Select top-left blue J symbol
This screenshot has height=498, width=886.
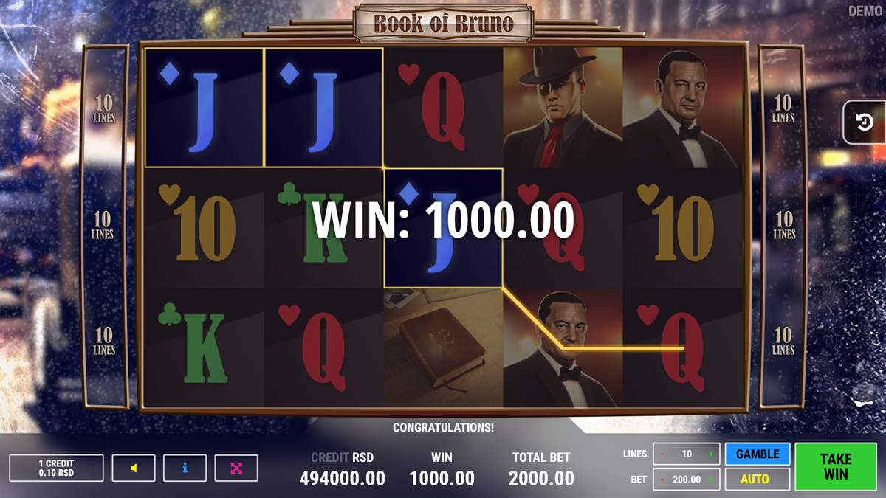[205, 108]
